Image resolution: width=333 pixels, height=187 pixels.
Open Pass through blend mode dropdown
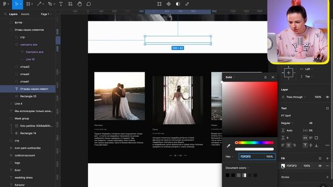click(296, 97)
